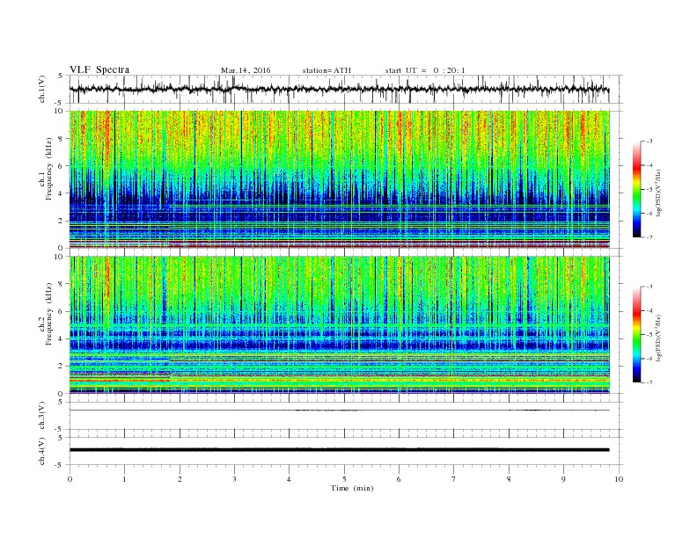Viewport: 697px width, 538px height.
Task: Click the time axis tick label '10'
Action: pos(619,479)
